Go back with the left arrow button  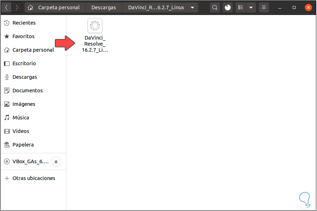[x=6, y=8]
